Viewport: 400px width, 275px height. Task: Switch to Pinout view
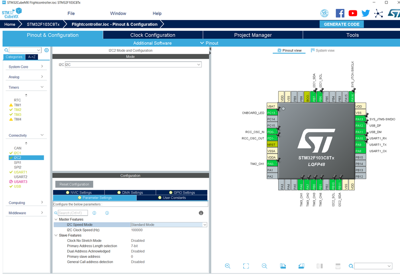(289, 50)
